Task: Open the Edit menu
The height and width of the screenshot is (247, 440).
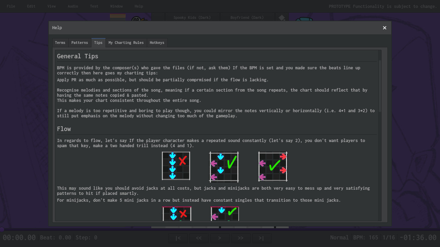Action: click(x=31, y=6)
